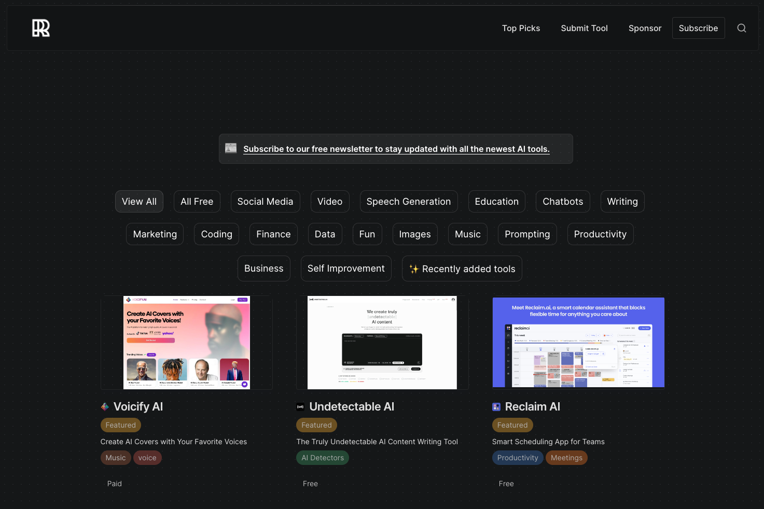Filter by Music category button
This screenshot has height=509, width=764.
pos(468,234)
